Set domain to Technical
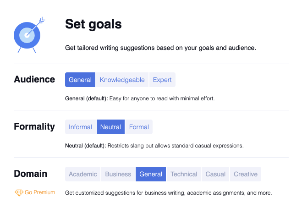 [184, 174]
